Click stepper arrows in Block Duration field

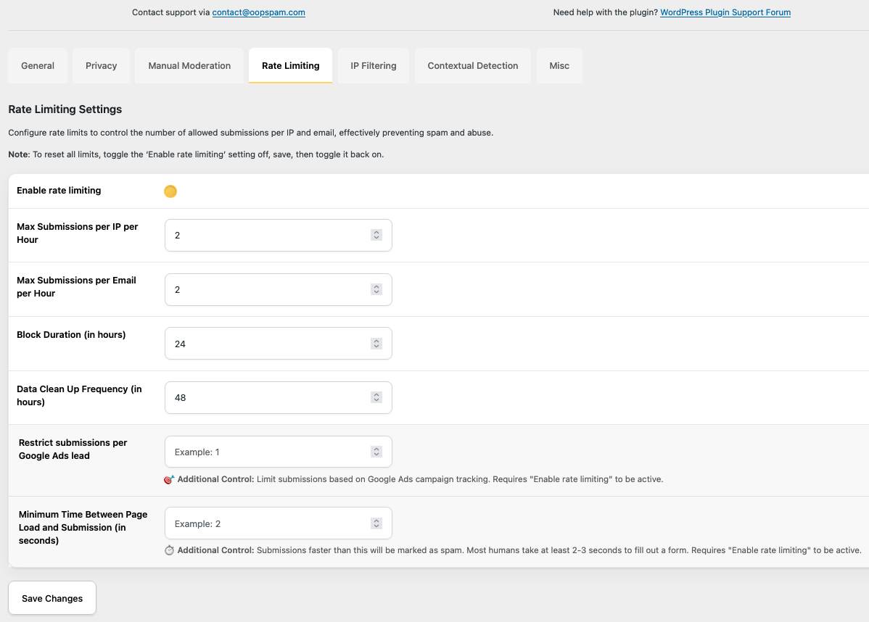376,344
